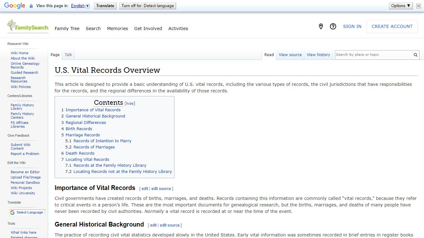
Task: Switch to the Talk tab
Action: pos(68,55)
